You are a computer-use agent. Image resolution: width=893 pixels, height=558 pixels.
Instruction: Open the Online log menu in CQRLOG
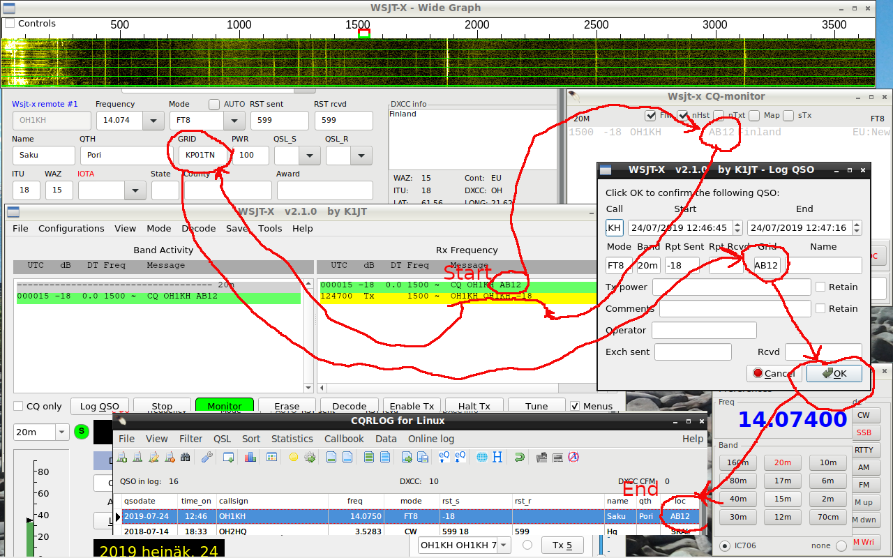tap(431, 439)
